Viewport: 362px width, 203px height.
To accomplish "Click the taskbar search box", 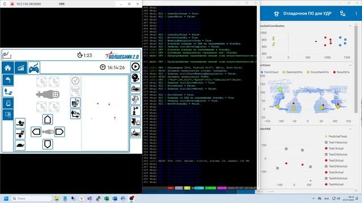I will (x=32, y=198).
